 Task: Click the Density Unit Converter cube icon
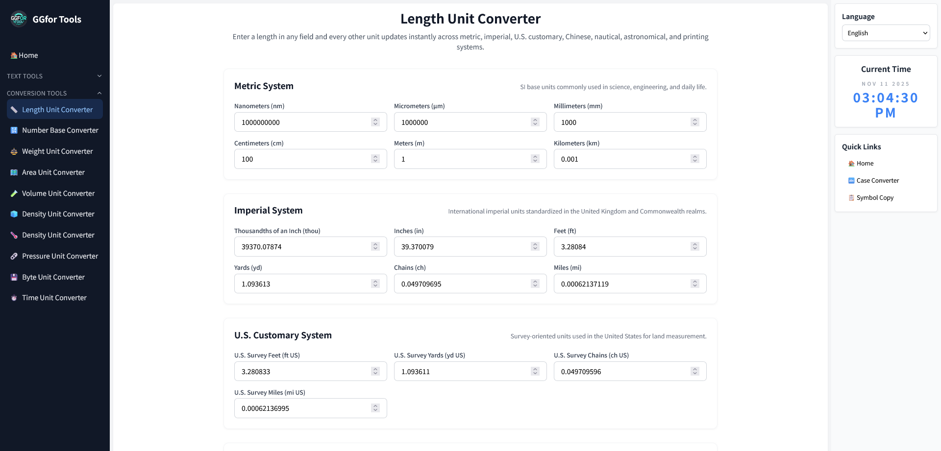(x=14, y=214)
